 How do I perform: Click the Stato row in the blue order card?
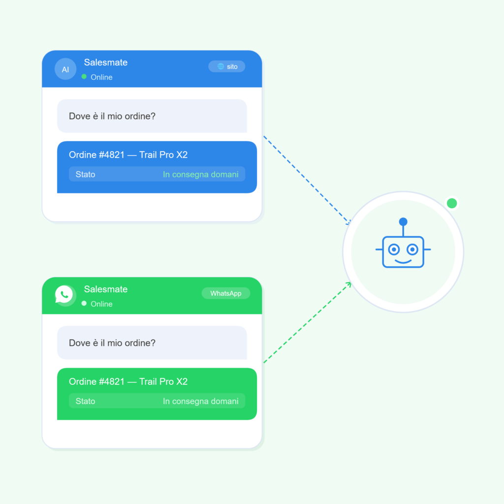pyautogui.click(x=157, y=174)
